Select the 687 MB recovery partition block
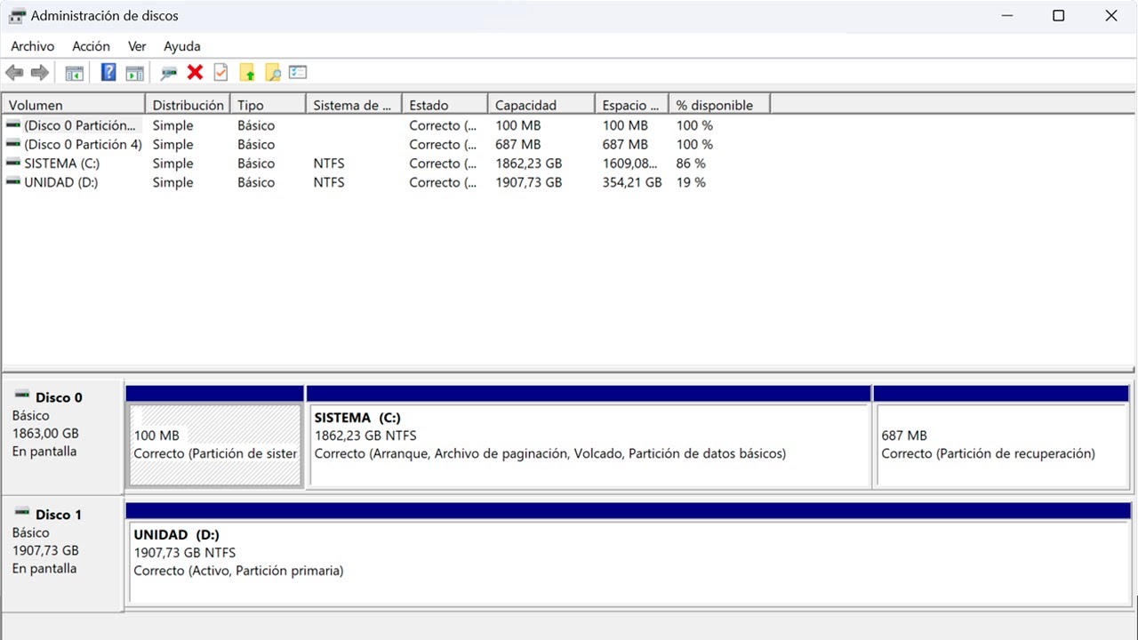The height and width of the screenshot is (640, 1138). pos(1002,445)
